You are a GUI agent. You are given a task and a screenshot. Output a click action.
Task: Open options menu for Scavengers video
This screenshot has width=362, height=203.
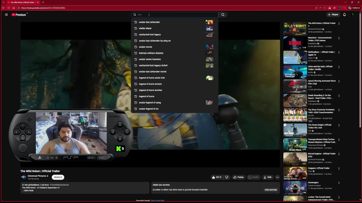click(x=339, y=183)
